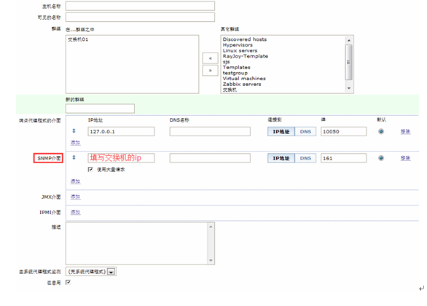The height and width of the screenshot is (306, 427).
Task: Click add link for JMX interface
Action: (76, 197)
